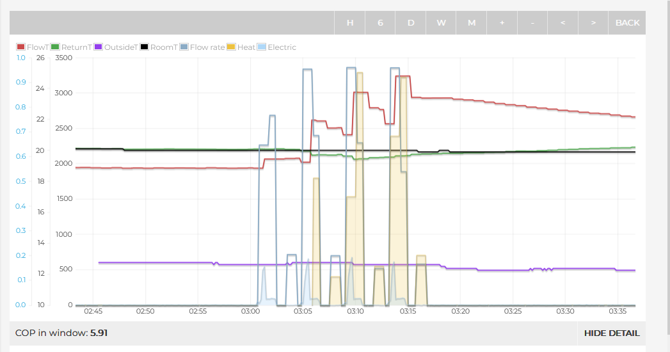Click the 03:15 label on time axis

[x=408, y=312]
